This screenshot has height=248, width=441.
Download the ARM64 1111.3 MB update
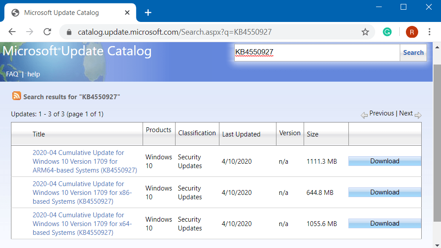pos(384,161)
